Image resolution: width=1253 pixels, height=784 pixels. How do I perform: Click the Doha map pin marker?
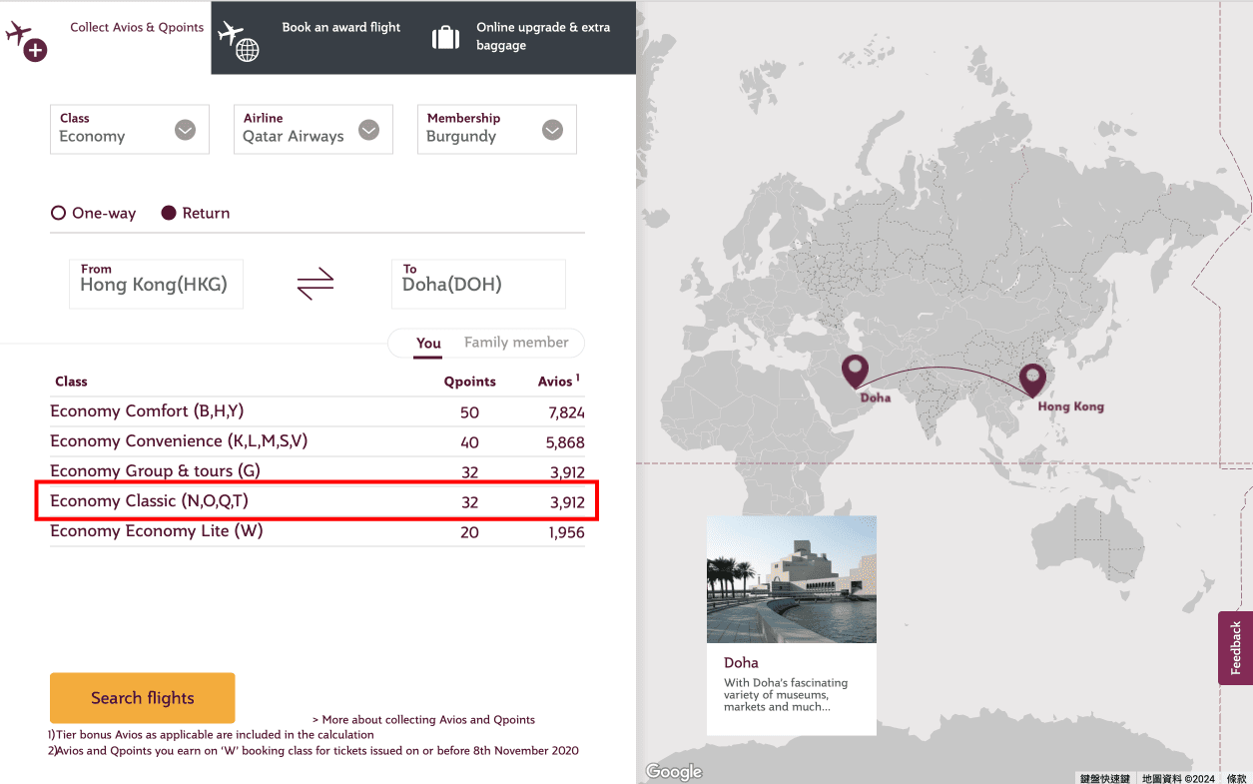(855, 370)
